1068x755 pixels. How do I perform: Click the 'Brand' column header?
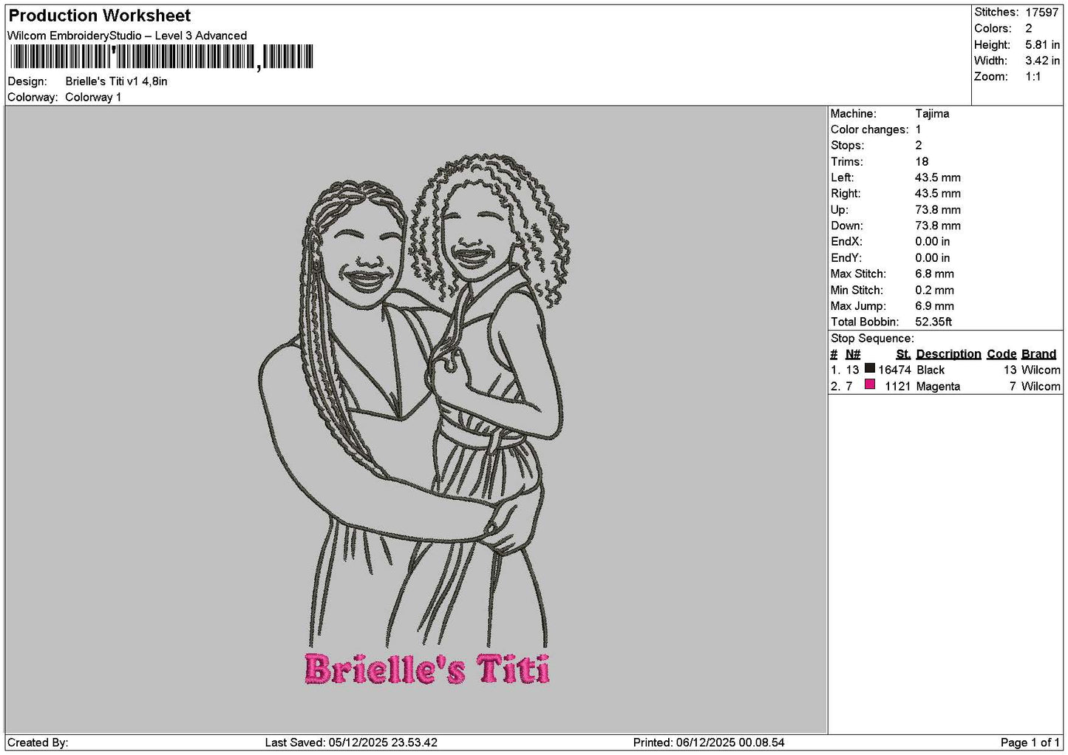pos(1038,354)
